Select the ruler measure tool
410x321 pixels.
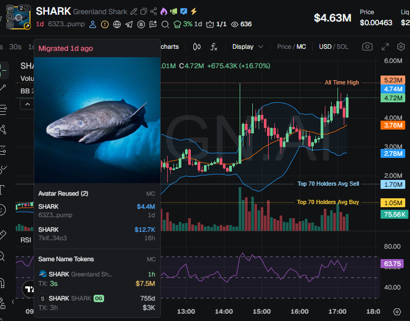(x=3, y=235)
